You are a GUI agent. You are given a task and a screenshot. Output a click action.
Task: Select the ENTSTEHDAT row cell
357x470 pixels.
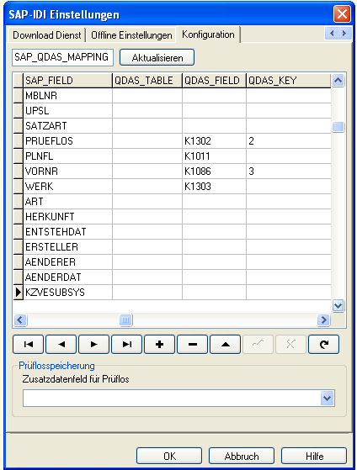click(x=67, y=232)
